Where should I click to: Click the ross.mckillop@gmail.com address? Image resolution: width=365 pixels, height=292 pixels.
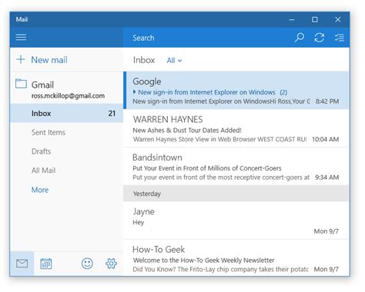[x=68, y=96]
